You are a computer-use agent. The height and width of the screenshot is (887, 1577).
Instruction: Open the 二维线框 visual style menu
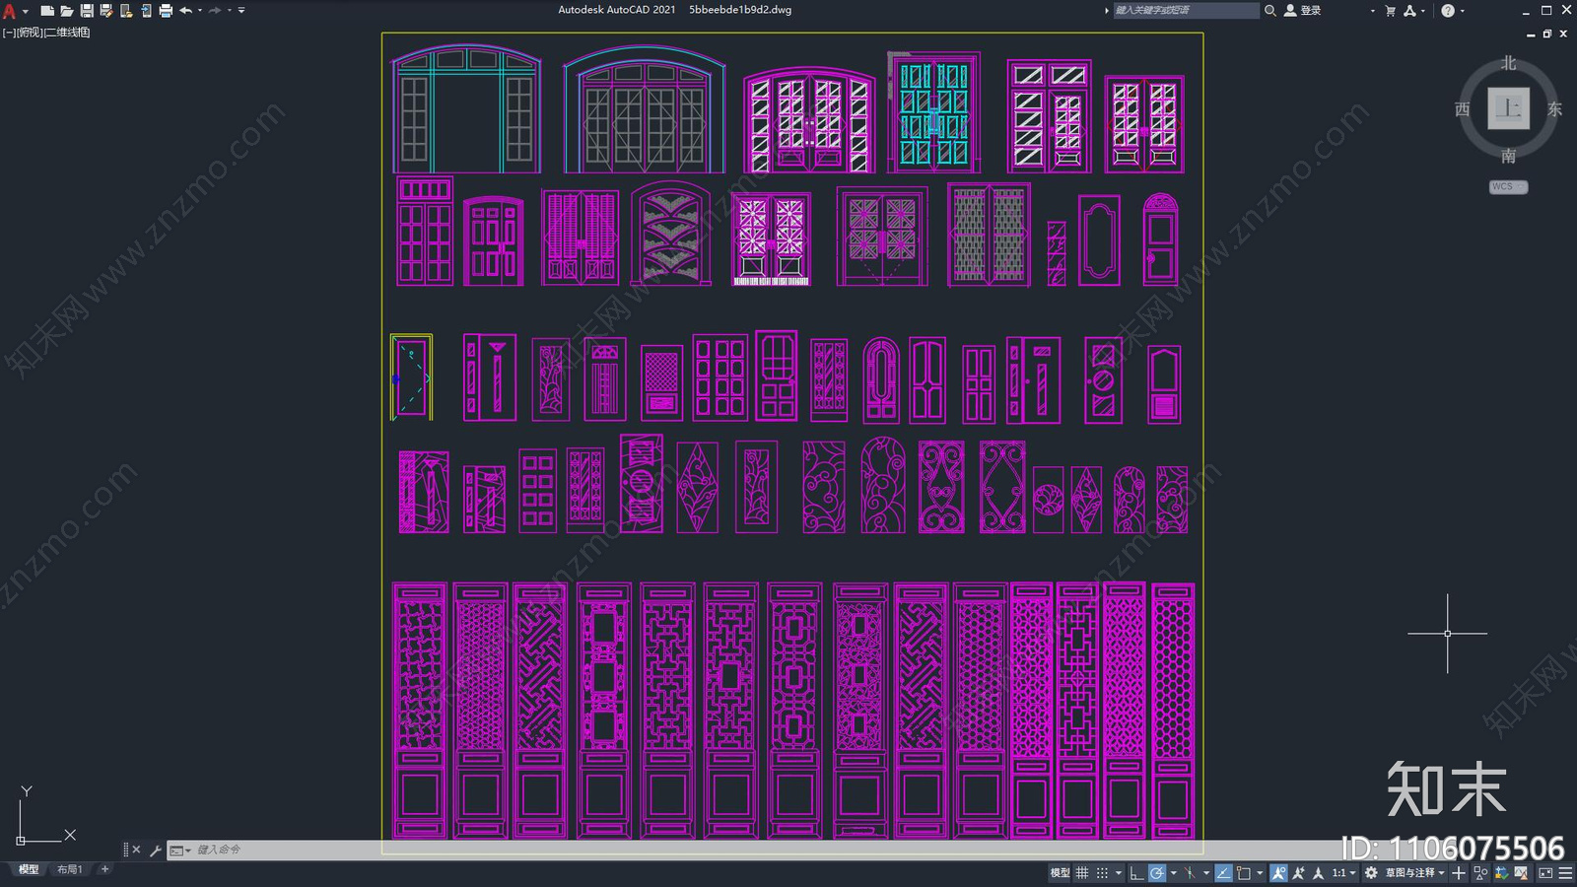tap(68, 33)
